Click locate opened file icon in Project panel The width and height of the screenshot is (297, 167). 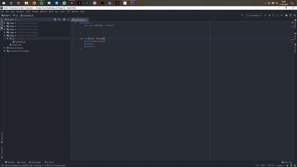[x=55, y=19]
